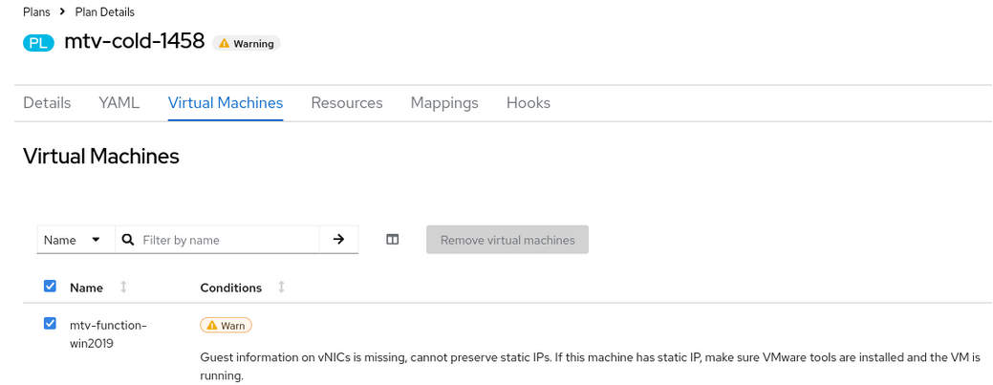
Task: Toggle the select-all rows checkbox
Action: [51, 287]
